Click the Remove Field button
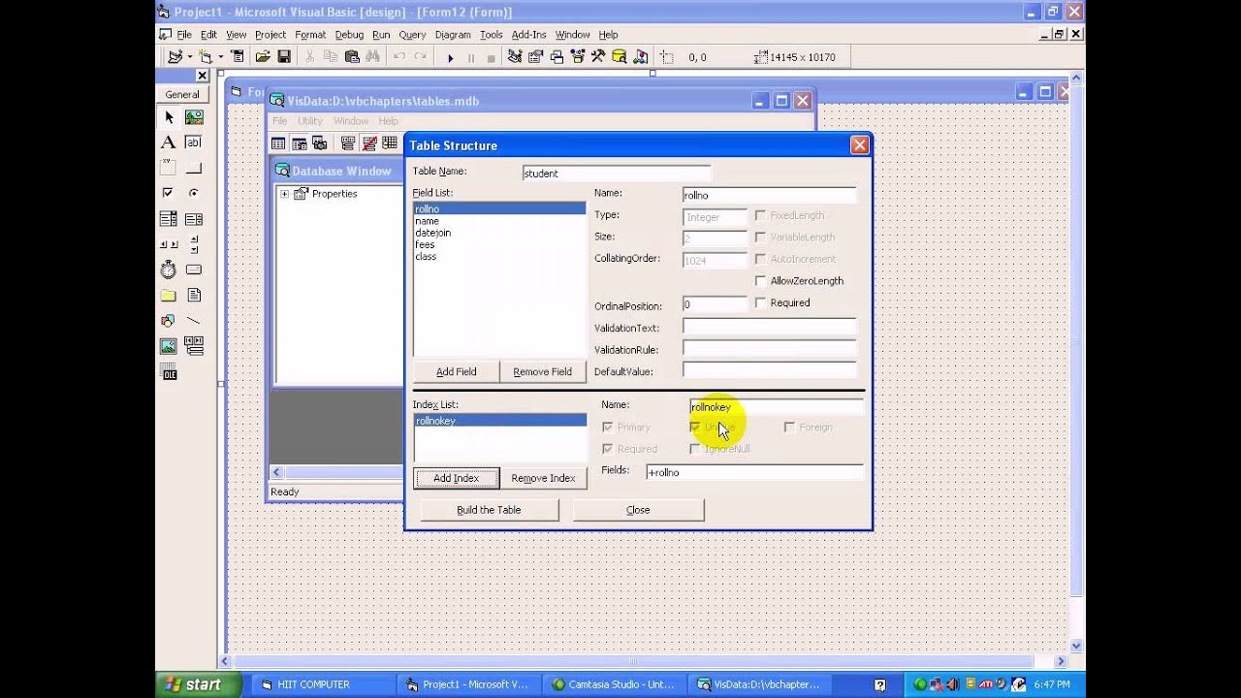Viewport: 1241px width, 698px height. [542, 372]
